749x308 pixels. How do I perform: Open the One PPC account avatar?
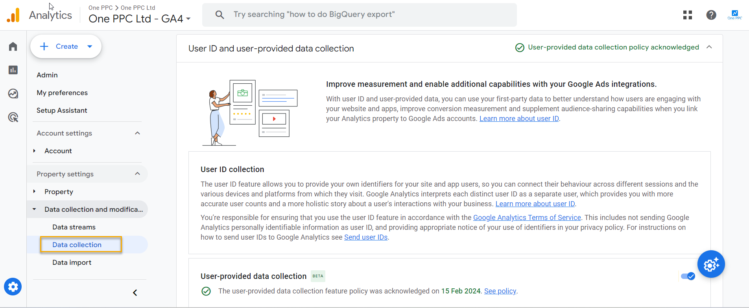click(x=734, y=15)
